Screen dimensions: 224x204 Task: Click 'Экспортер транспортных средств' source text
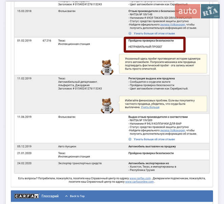80,163
